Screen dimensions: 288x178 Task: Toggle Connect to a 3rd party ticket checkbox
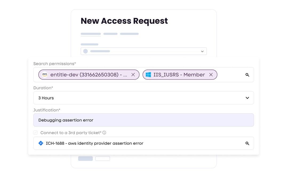(35, 133)
